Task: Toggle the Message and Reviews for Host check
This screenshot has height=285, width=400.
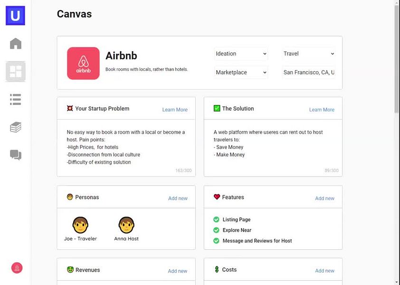Action: [216, 241]
